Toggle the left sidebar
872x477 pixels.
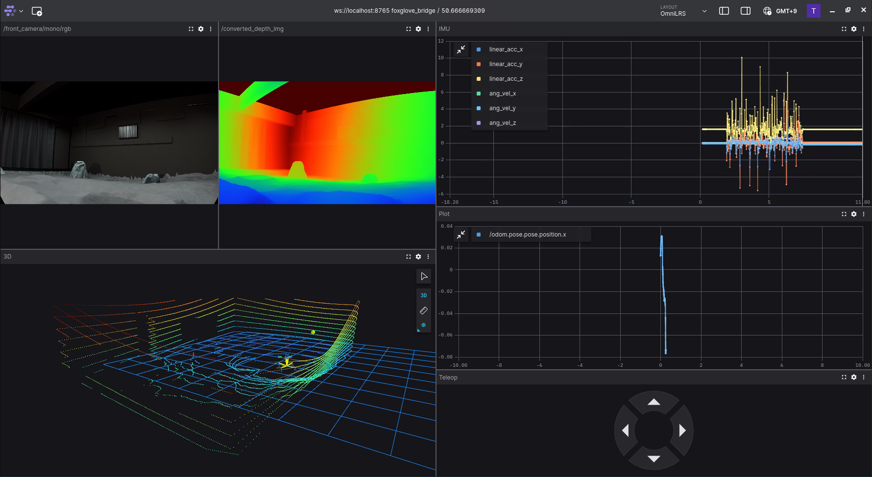coord(724,11)
